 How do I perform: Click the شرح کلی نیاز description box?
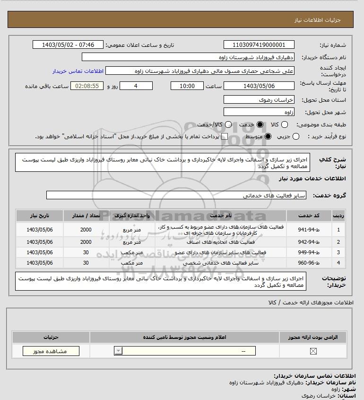point(163,162)
